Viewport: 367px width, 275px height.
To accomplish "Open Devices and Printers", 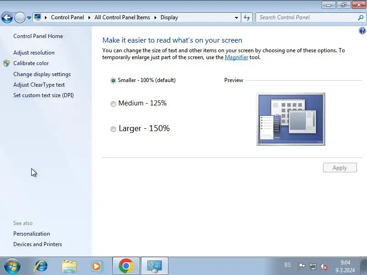I will [38, 244].
